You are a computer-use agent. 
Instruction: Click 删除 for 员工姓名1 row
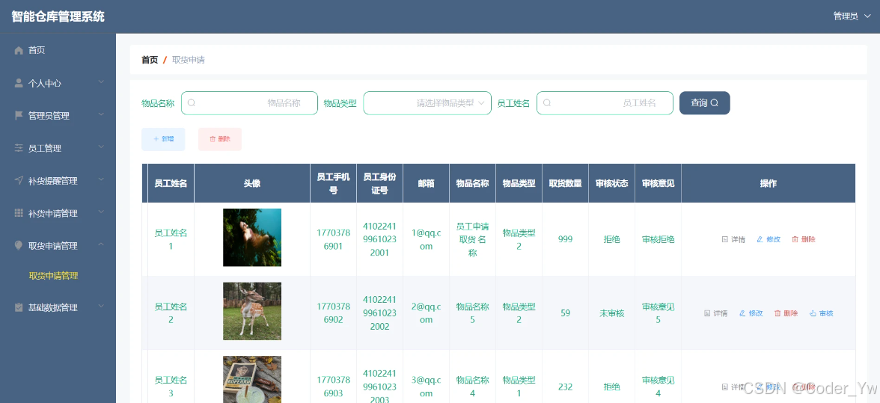[x=803, y=239]
